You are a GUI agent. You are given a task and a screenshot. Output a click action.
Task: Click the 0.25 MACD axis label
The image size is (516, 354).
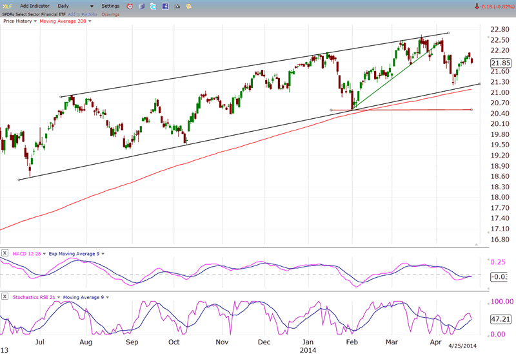(x=498, y=262)
